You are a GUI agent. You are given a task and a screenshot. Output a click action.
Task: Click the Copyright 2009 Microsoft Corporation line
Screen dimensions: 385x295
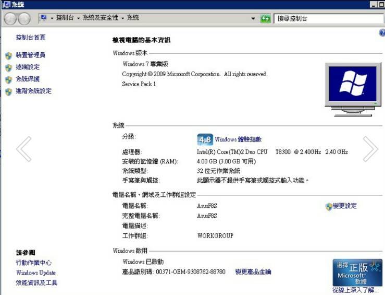195,74
